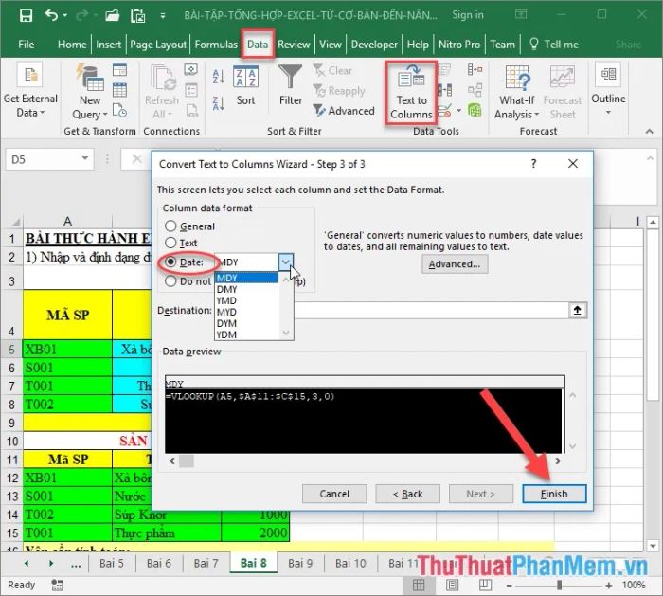Image resolution: width=663 pixels, height=596 pixels.
Task: Click the Open folder icon in title bar
Action: click(x=113, y=16)
